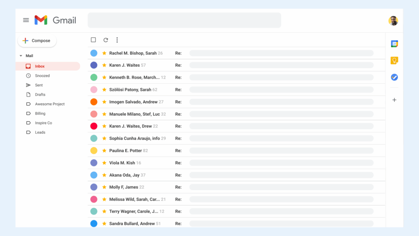The height and width of the screenshot is (236, 419).
Task: Click the Billing label tag icon
Action: [28, 113]
